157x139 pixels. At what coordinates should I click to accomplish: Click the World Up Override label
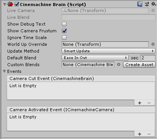(27, 44)
